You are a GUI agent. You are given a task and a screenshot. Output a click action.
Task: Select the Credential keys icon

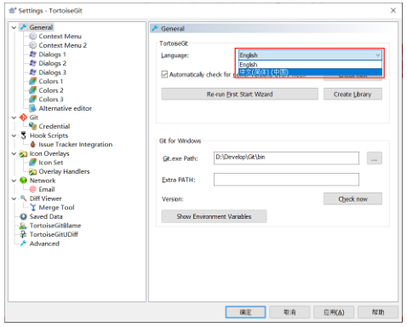[33, 126]
